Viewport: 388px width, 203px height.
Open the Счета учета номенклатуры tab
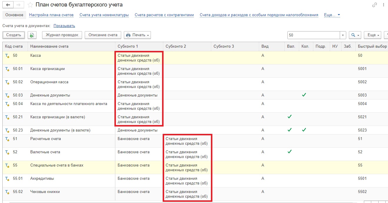[x=104, y=15]
